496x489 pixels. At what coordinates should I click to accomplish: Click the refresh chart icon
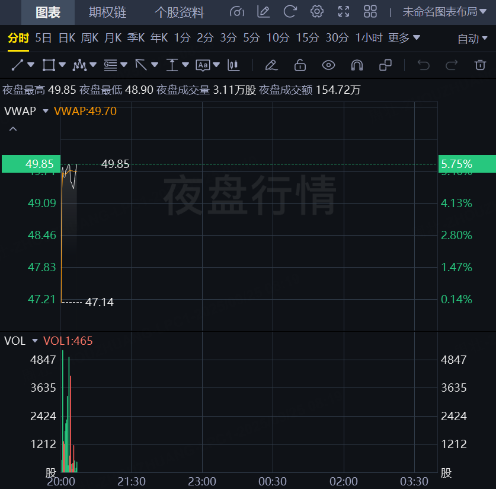click(x=290, y=12)
